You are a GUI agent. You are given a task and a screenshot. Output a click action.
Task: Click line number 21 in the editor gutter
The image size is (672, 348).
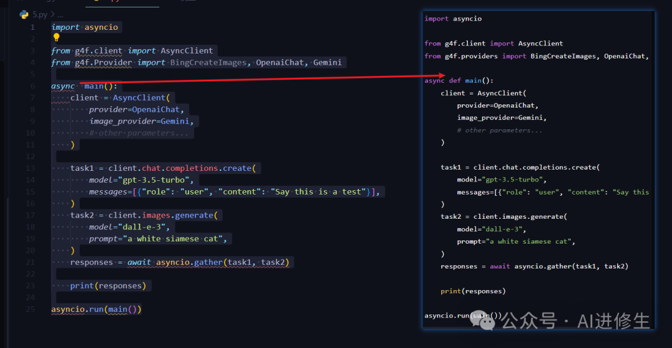(x=30, y=262)
